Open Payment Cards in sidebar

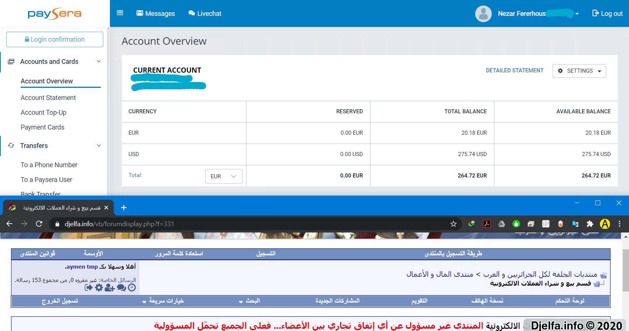tap(42, 127)
